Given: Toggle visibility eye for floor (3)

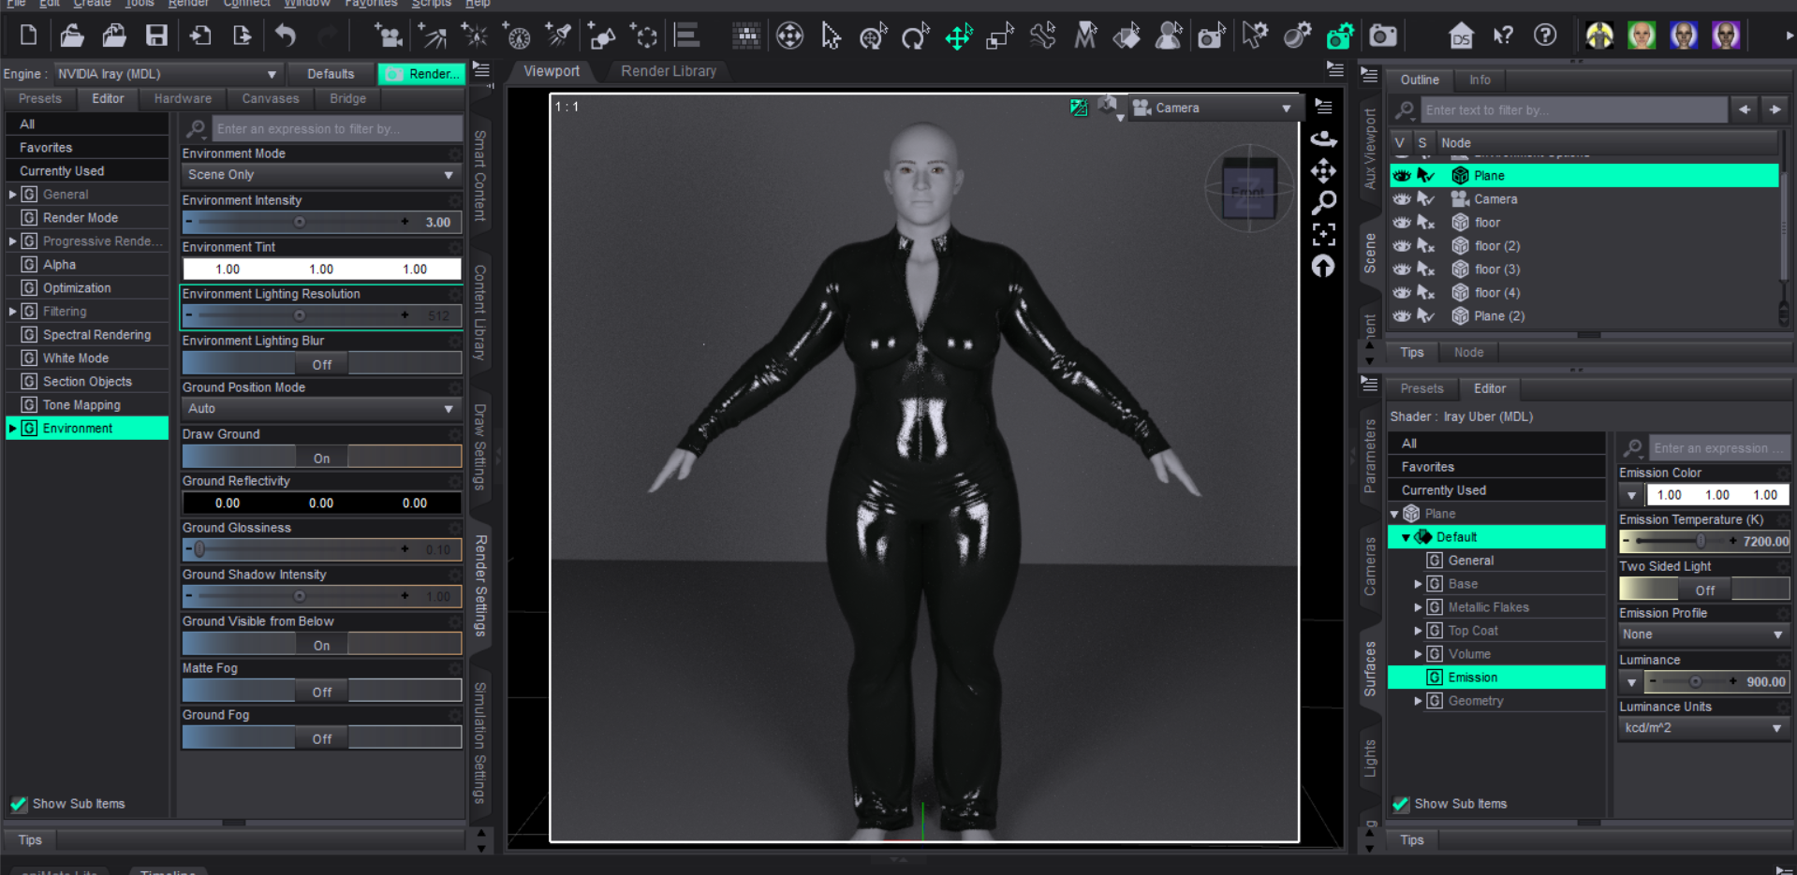Looking at the screenshot, I should pos(1402,269).
